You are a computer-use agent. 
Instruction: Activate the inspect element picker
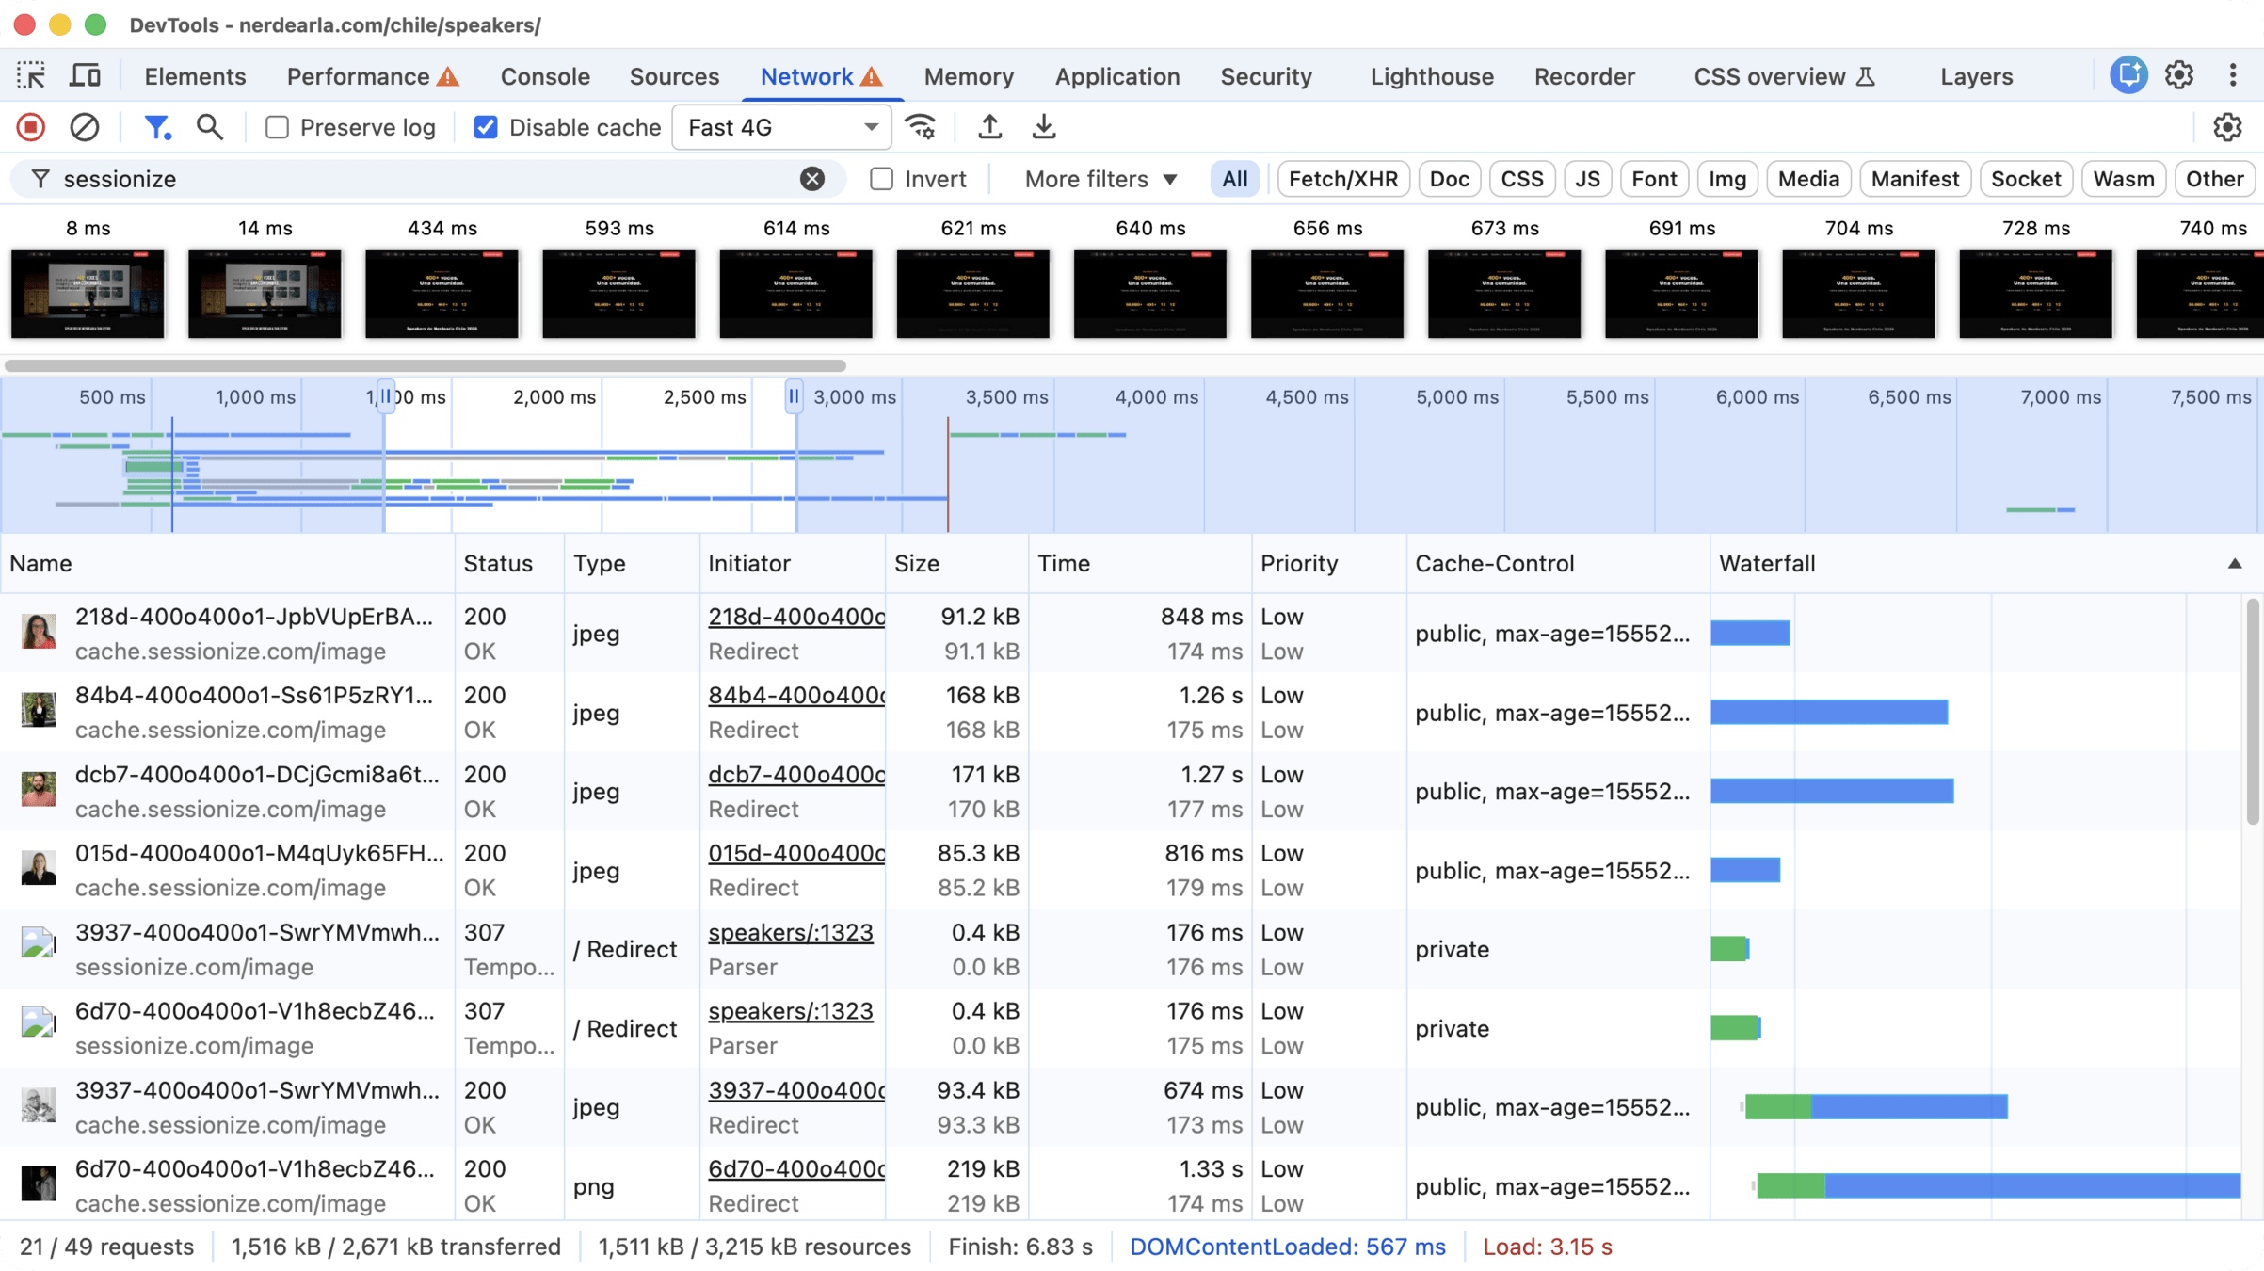(31, 76)
